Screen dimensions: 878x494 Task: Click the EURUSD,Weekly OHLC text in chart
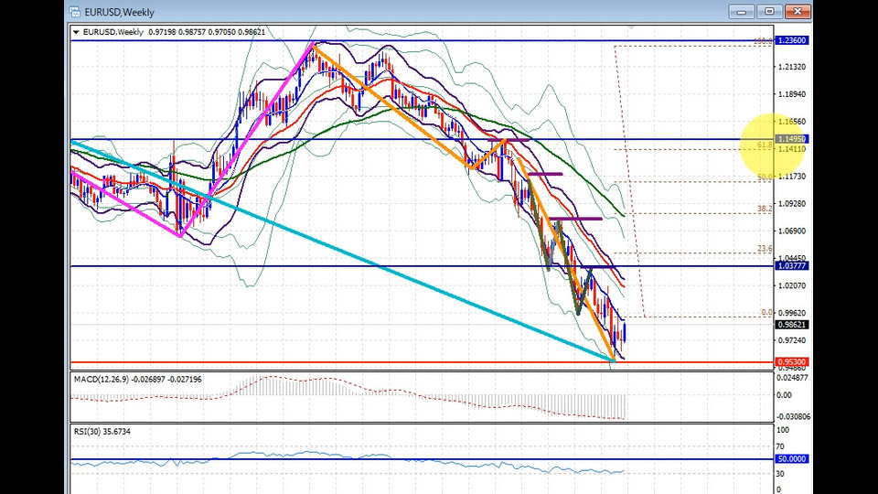[174, 32]
